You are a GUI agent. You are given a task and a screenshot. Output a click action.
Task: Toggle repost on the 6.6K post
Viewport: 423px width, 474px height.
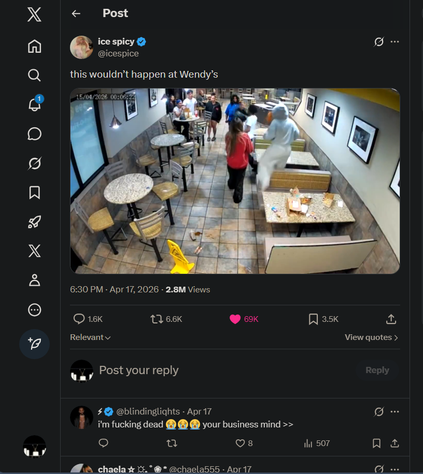point(157,319)
